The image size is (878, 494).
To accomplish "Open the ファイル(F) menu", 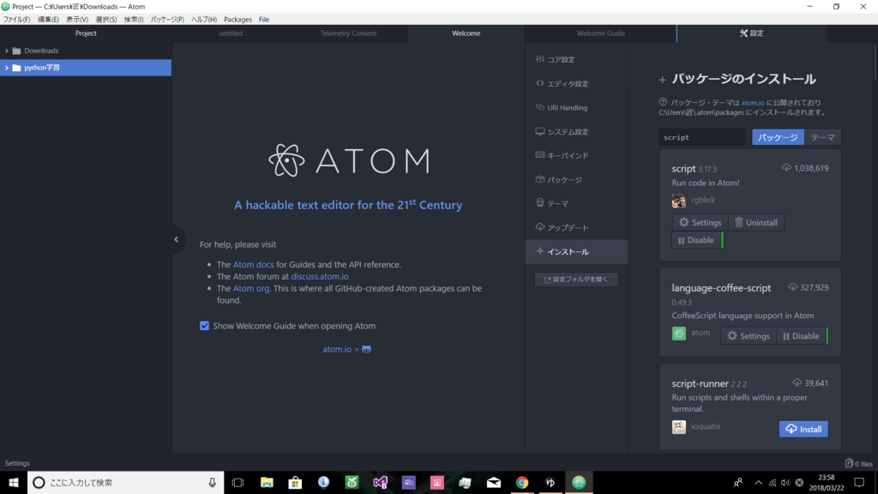I will click(x=17, y=20).
